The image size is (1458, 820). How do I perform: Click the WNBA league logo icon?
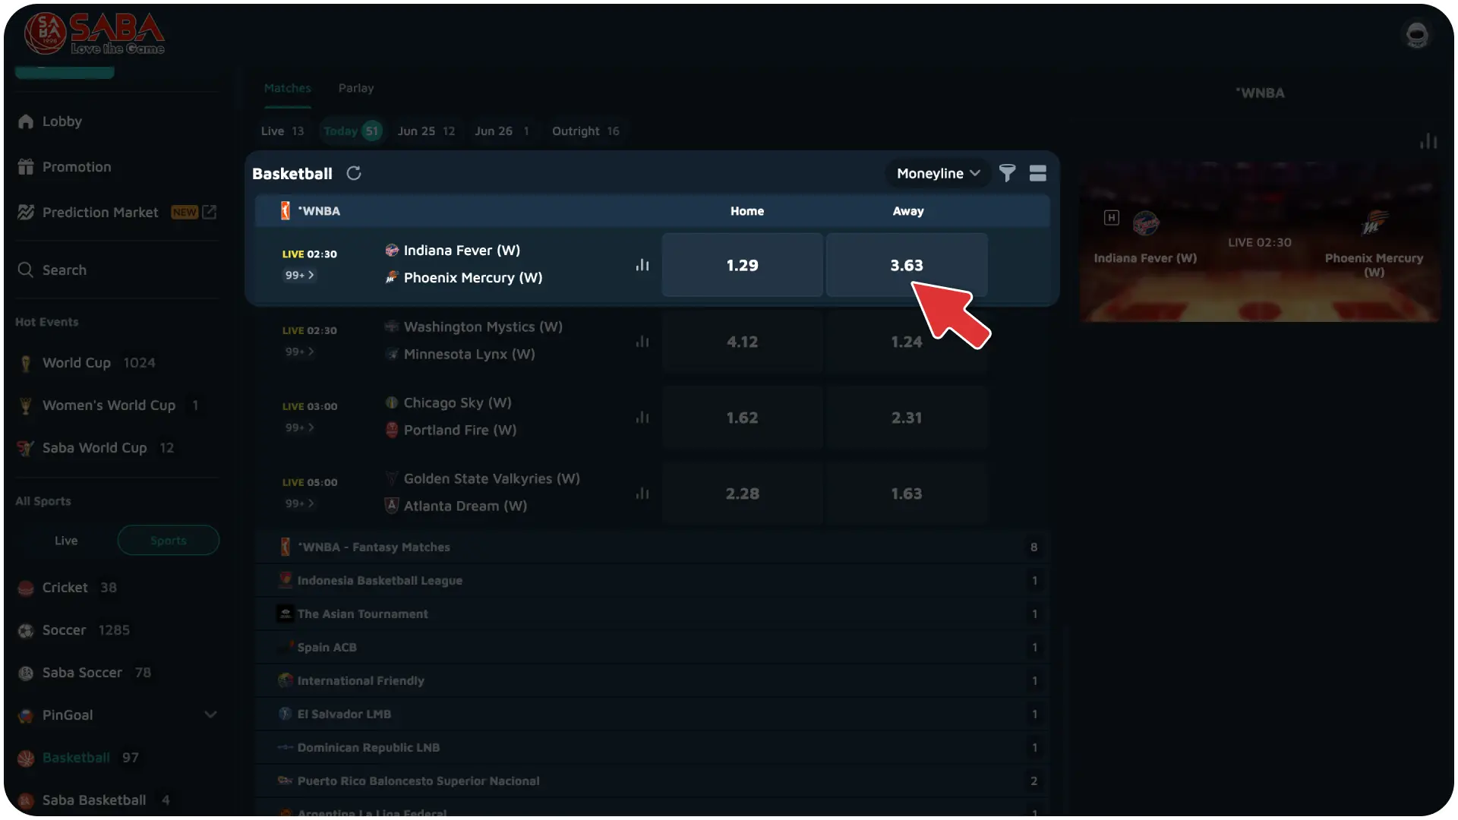(x=286, y=211)
